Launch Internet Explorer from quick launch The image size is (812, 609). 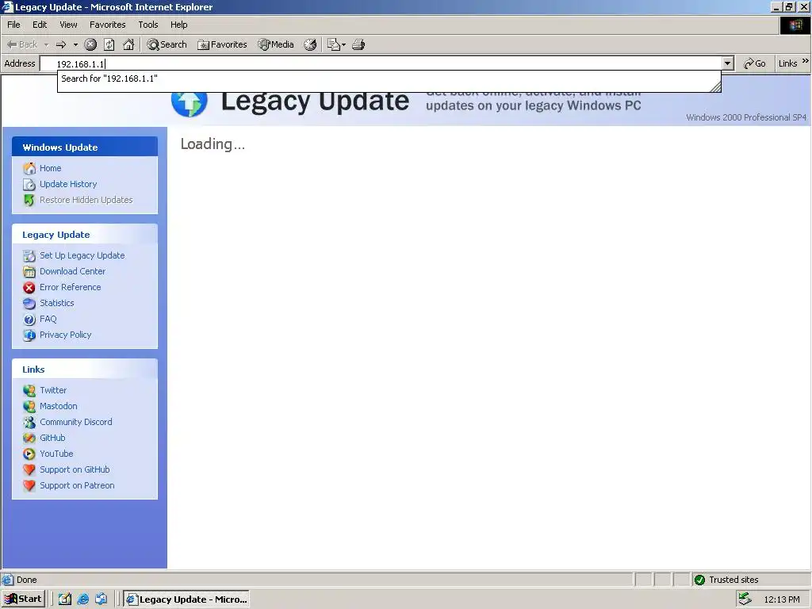click(x=82, y=599)
